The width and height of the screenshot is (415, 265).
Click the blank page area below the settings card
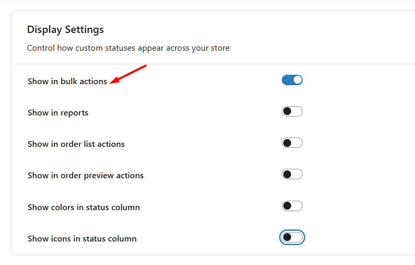pos(209,260)
